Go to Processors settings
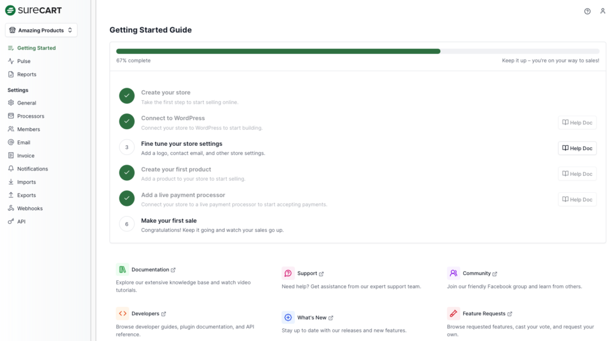This screenshot has height=341, width=615. 31,116
